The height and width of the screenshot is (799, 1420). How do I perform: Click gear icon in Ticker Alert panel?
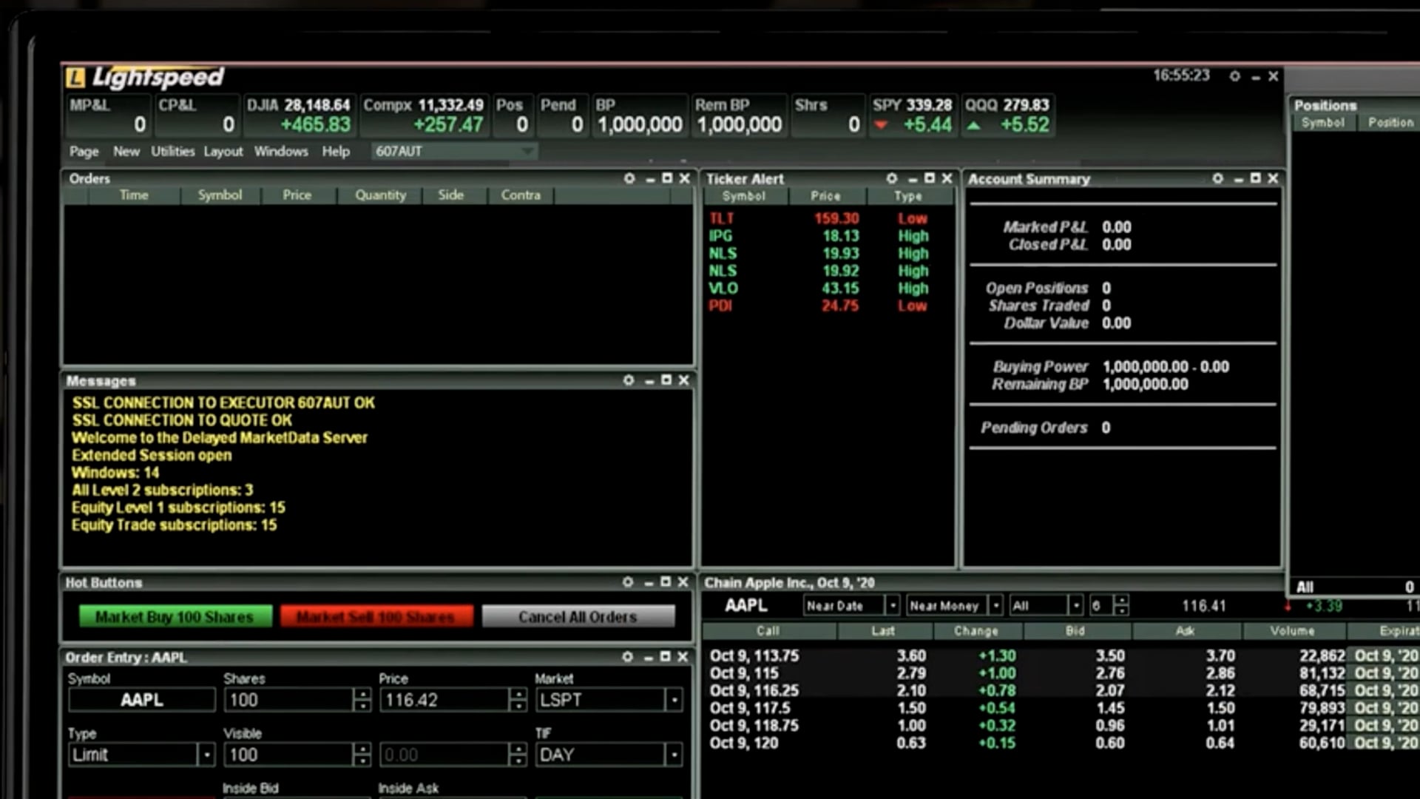[x=891, y=178]
